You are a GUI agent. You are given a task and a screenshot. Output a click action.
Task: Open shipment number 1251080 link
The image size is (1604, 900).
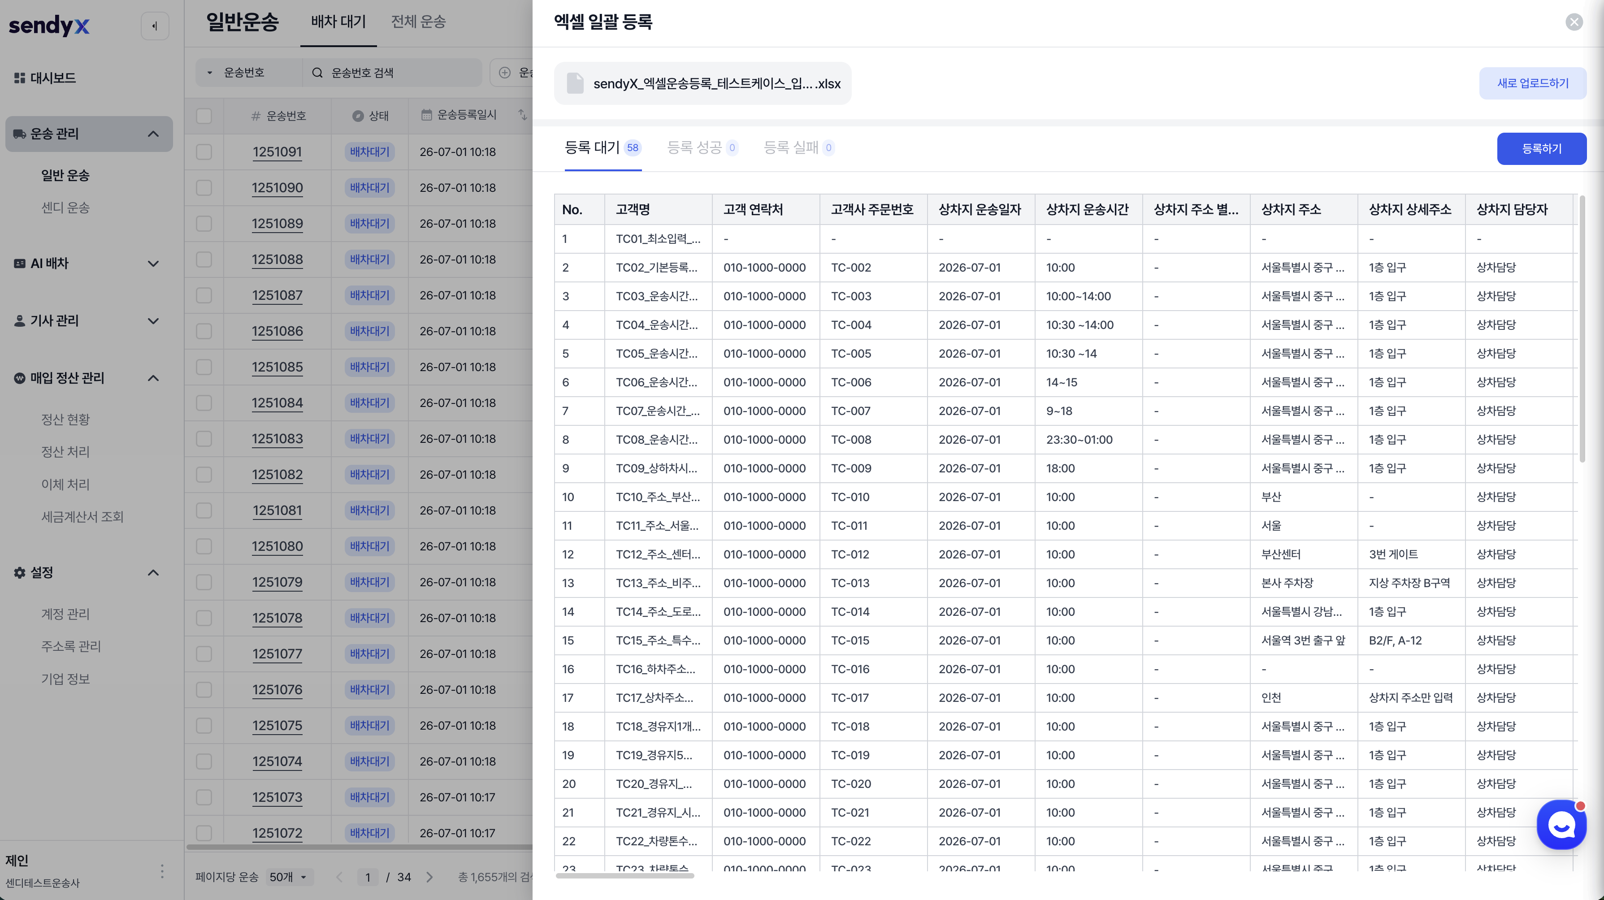(x=277, y=546)
